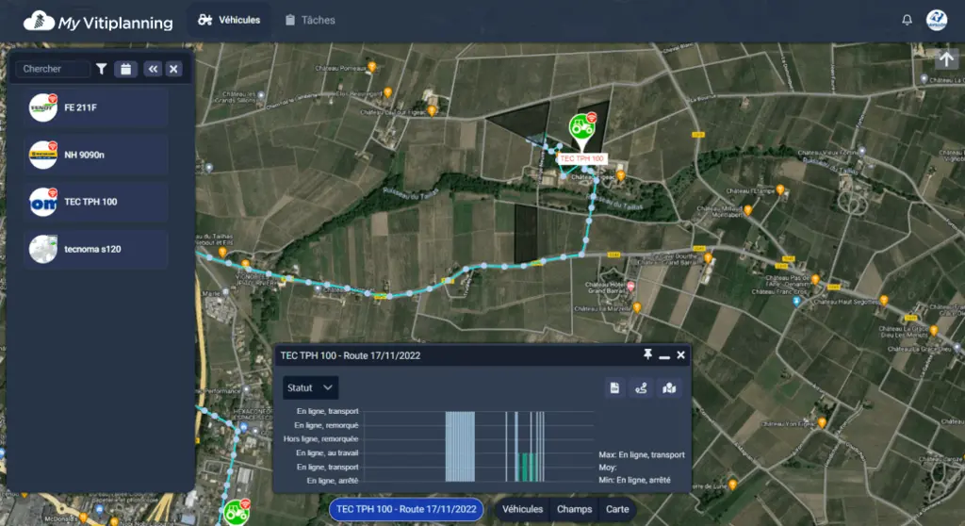
Task: Collapse vehicle panel with double-chevron icon
Action: pyautogui.click(x=153, y=69)
